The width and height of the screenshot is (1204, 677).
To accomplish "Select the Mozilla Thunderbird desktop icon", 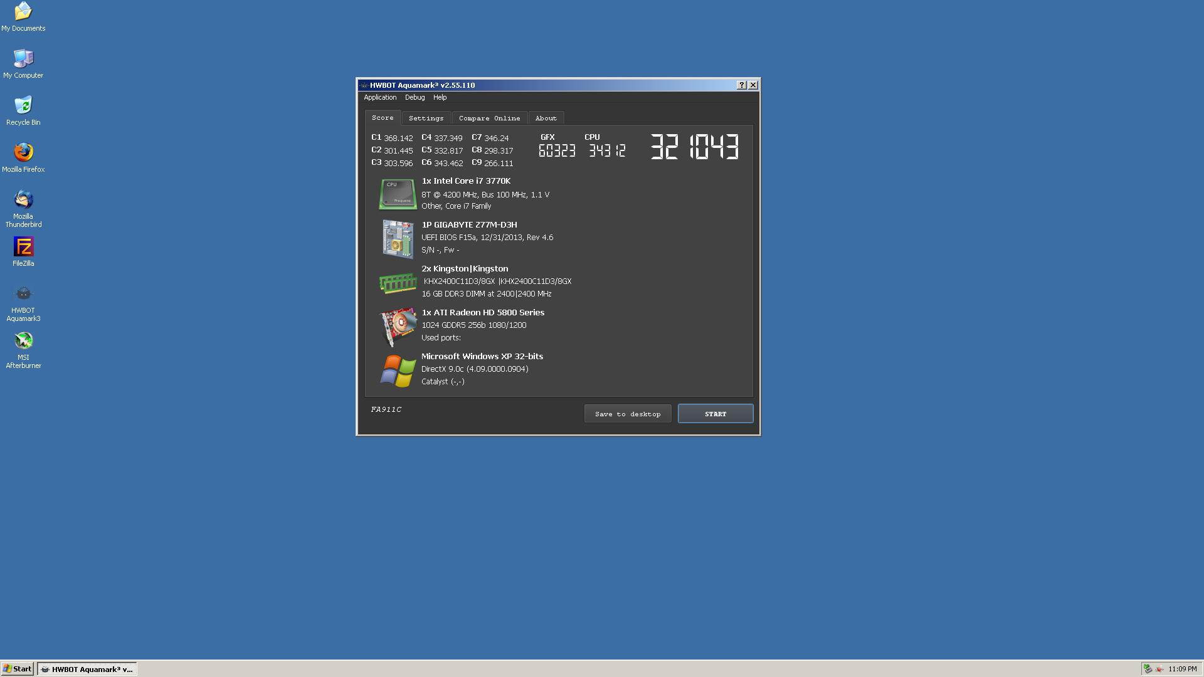I will point(23,209).
